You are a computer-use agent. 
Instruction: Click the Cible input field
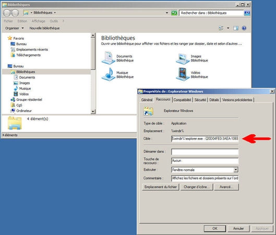coord(205,138)
